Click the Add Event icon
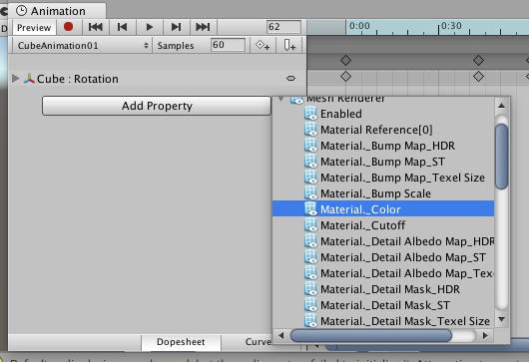Image resolution: width=529 pixels, height=362 pixels. [289, 45]
